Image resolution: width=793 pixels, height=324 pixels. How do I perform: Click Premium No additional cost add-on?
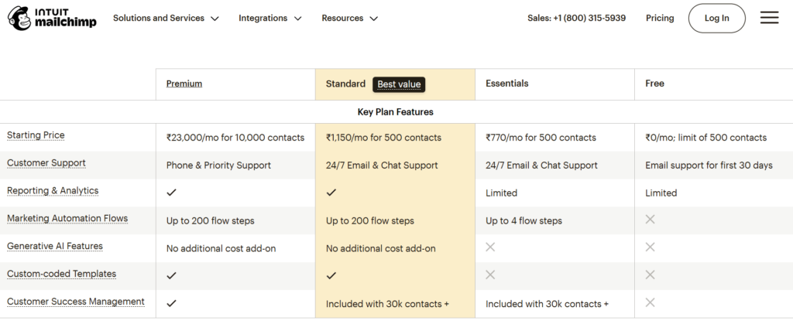221,249
